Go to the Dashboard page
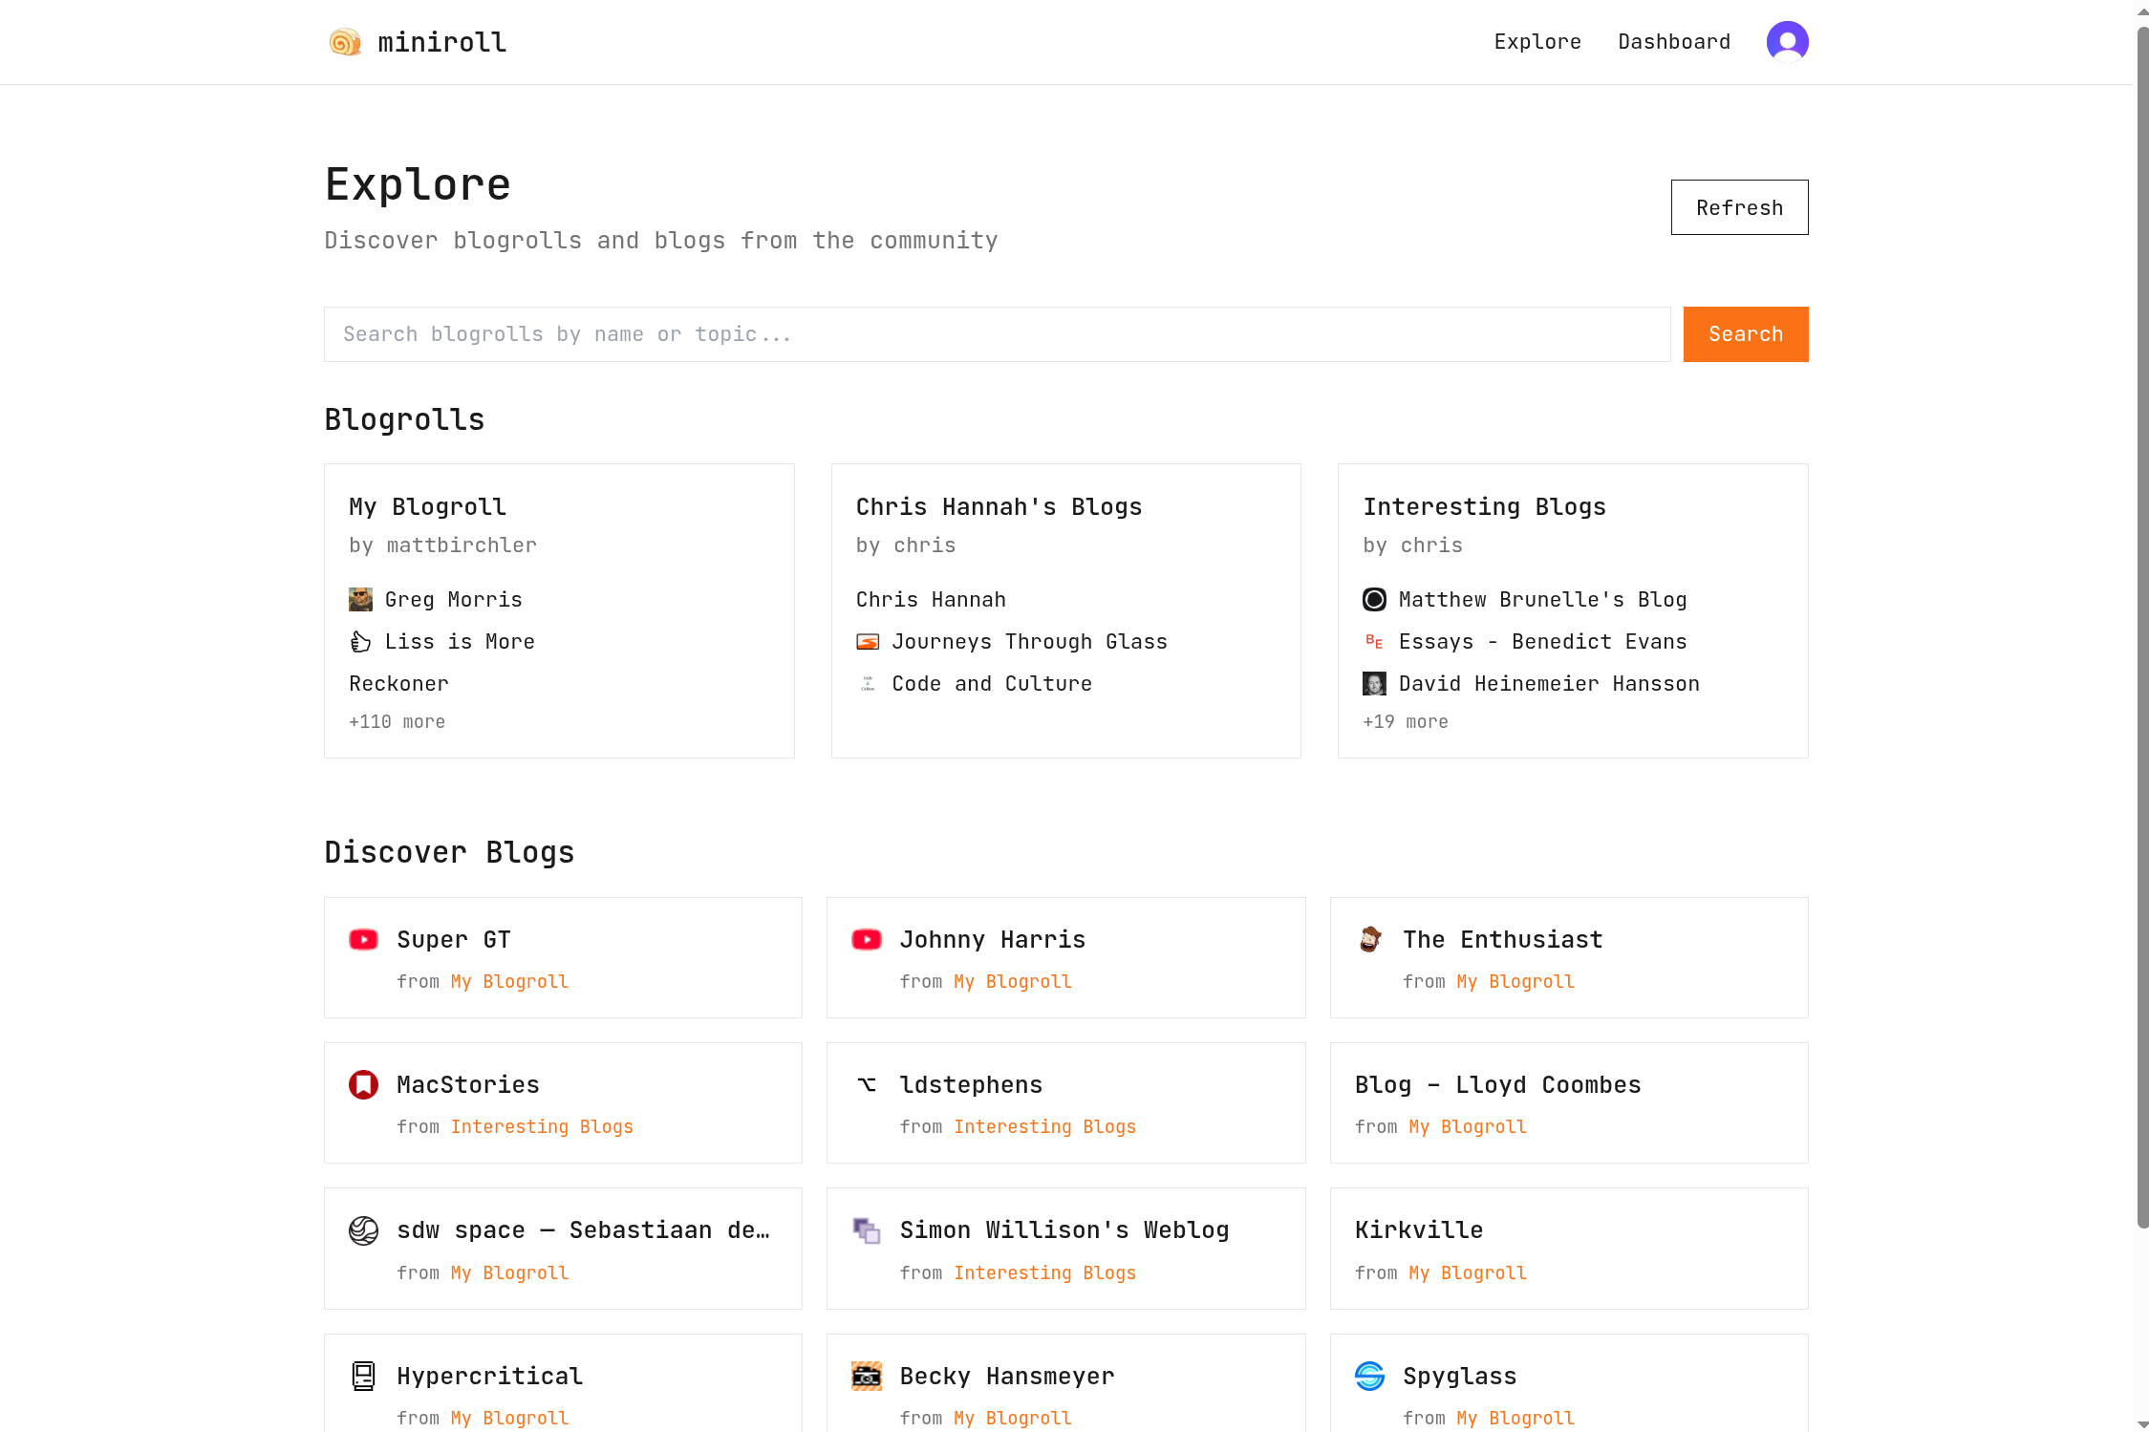The width and height of the screenshot is (2149, 1432). click(1674, 42)
